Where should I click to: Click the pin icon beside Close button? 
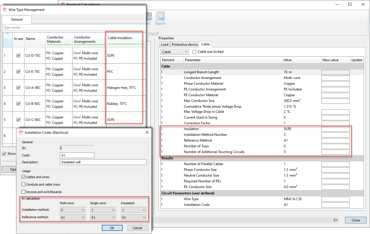click(x=335, y=220)
